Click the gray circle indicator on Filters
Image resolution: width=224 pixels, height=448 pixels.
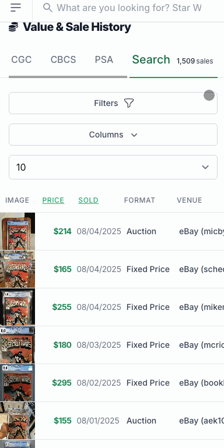tap(209, 96)
